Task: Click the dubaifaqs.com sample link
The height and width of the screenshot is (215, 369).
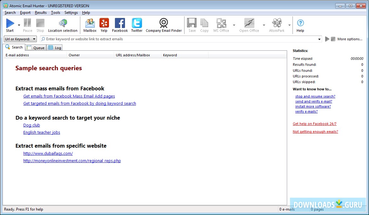Action: (x=48, y=153)
